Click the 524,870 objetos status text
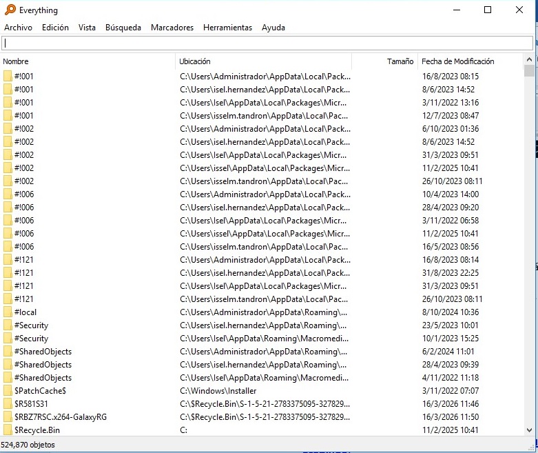The height and width of the screenshot is (453, 538). [28, 445]
